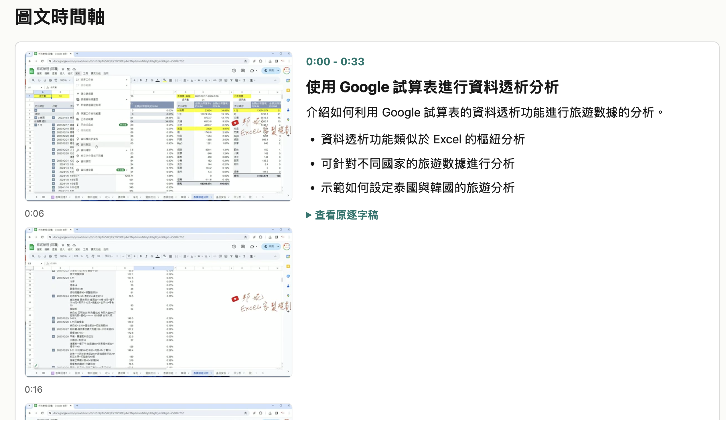The image size is (726, 431).
Task: Jump to the 0:00 - 0:33 time range
Action: [335, 62]
